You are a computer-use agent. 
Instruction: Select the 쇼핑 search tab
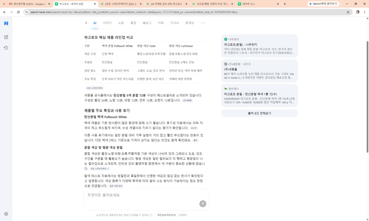click(121, 23)
